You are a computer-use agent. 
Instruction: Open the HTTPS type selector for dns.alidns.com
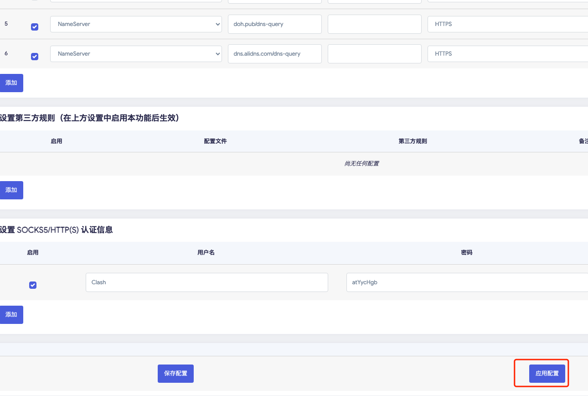(507, 54)
